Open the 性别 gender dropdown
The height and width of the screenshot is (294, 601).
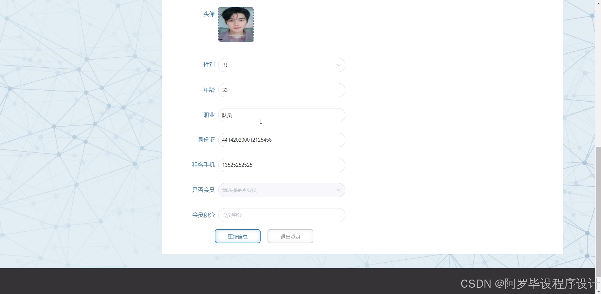(281, 65)
